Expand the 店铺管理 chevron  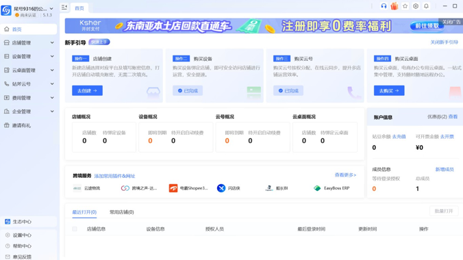point(52,43)
